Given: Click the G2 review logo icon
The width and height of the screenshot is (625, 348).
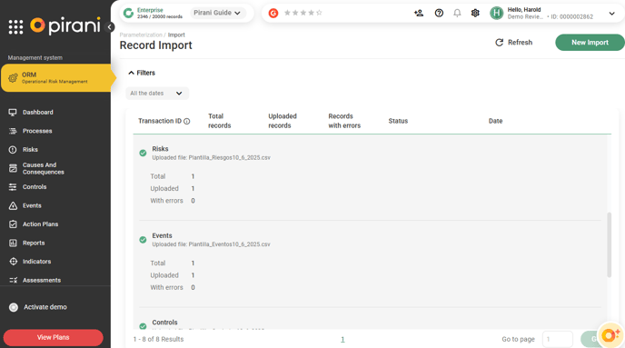Looking at the screenshot, I should tap(273, 13).
